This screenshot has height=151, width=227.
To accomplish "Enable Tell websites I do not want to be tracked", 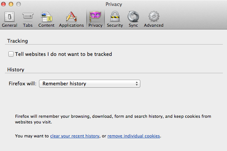I will tap(11, 54).
